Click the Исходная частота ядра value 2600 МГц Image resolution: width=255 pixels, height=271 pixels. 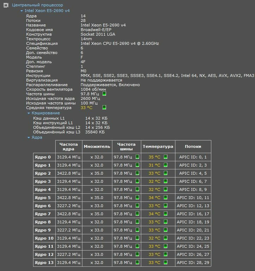(91, 98)
